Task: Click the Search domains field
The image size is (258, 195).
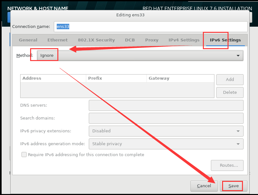Action: point(166,118)
